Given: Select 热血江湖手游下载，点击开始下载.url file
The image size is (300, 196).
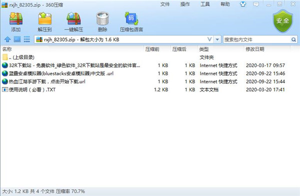Looking at the screenshot, I should [47, 81].
